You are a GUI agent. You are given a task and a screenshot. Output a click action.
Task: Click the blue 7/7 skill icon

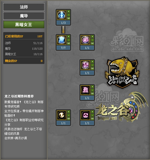[62, 40]
